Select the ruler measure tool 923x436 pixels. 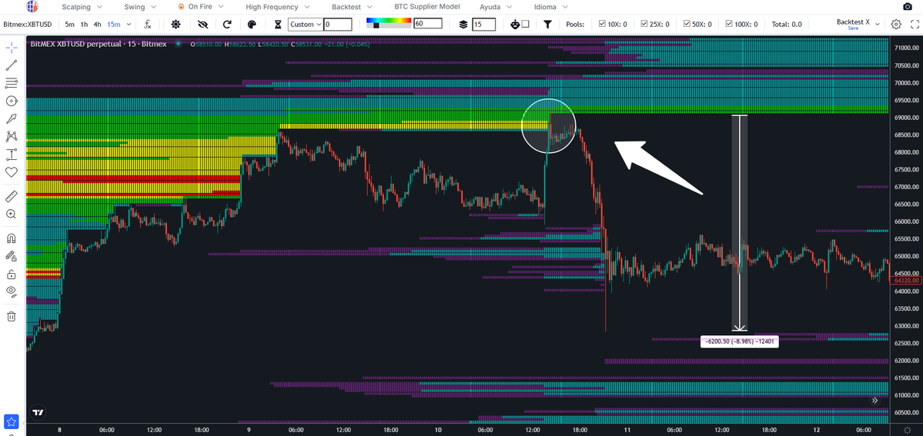click(12, 196)
